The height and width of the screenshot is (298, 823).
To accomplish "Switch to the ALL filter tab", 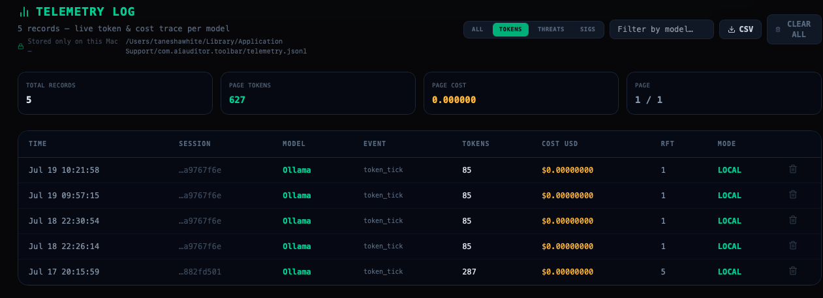I will tap(478, 29).
